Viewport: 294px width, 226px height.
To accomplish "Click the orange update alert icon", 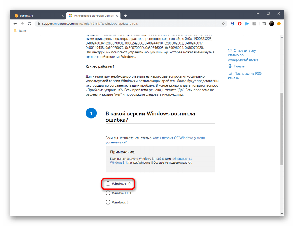I will (279, 23).
